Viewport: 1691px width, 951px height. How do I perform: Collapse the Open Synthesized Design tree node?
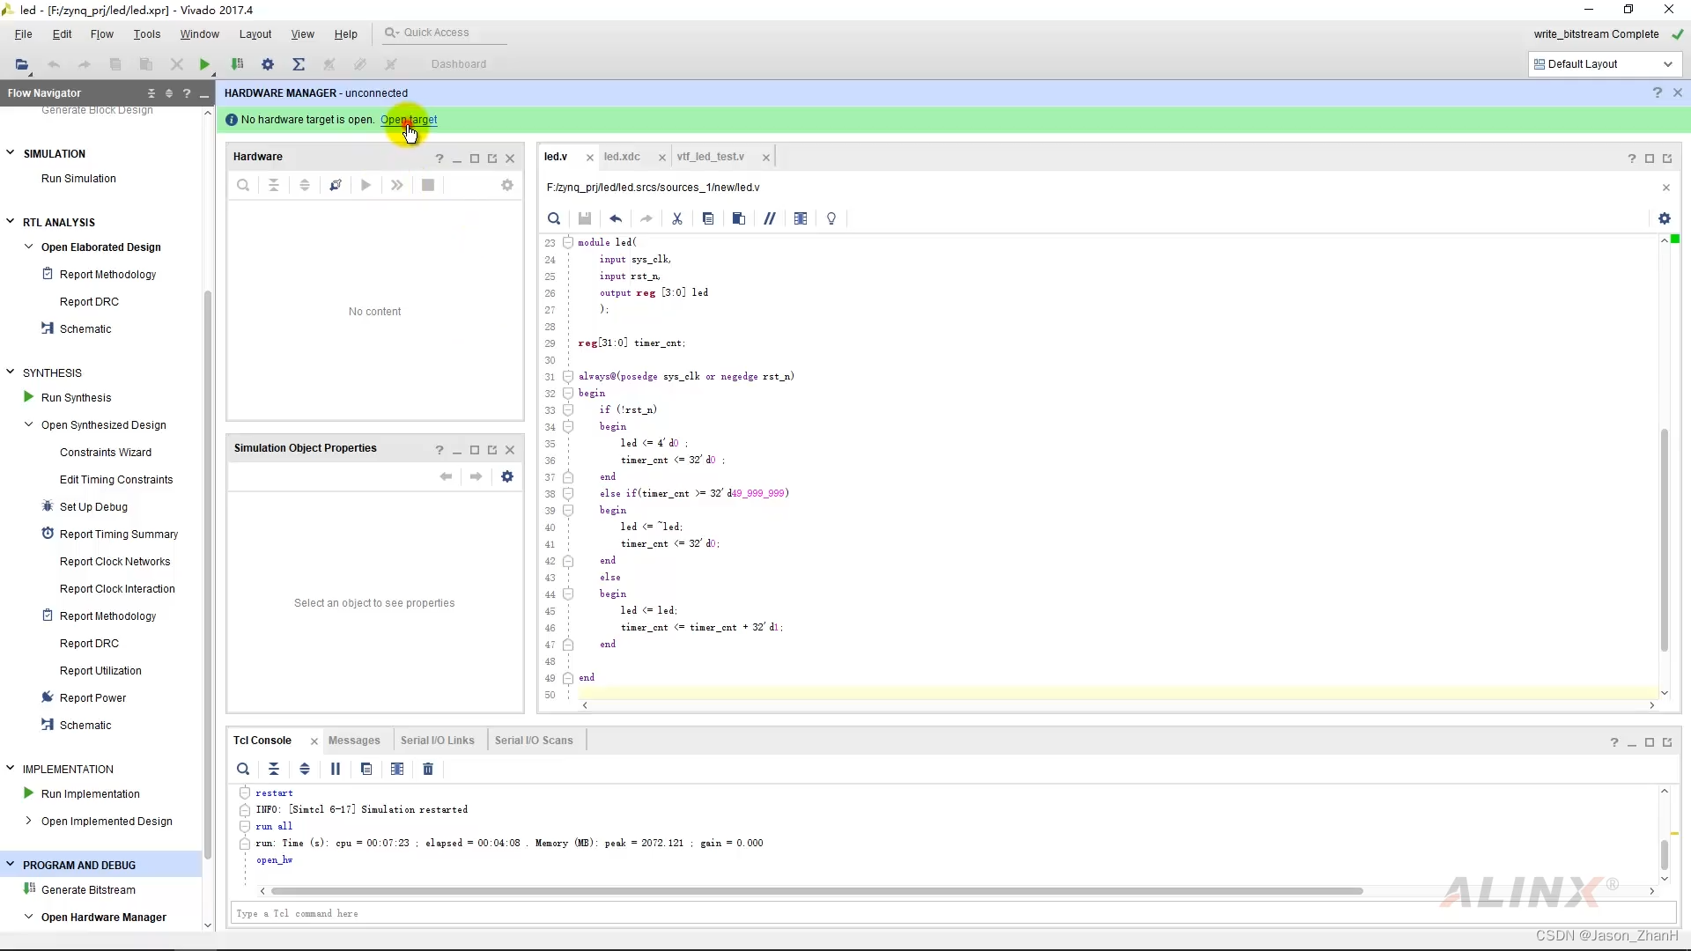[x=29, y=424]
